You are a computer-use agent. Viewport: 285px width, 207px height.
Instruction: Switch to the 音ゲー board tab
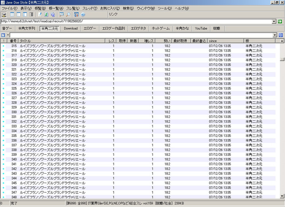tap(7, 29)
